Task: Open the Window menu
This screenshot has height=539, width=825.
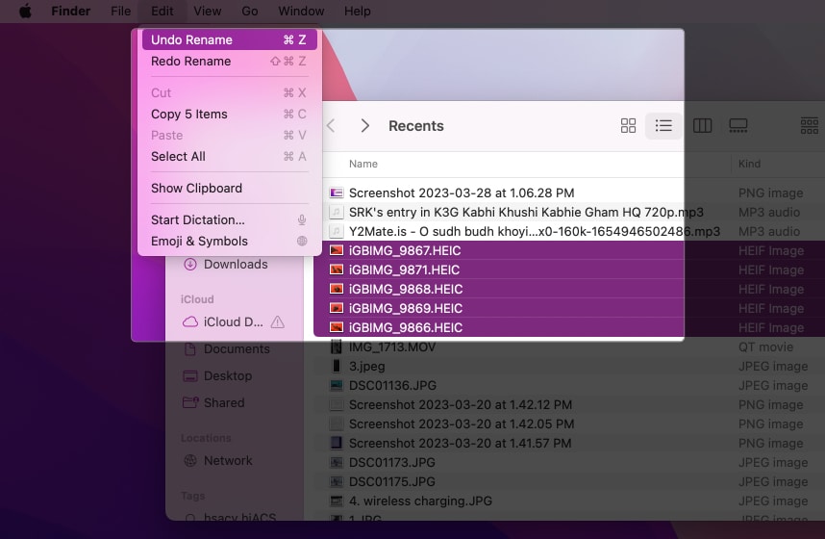Action: [301, 11]
